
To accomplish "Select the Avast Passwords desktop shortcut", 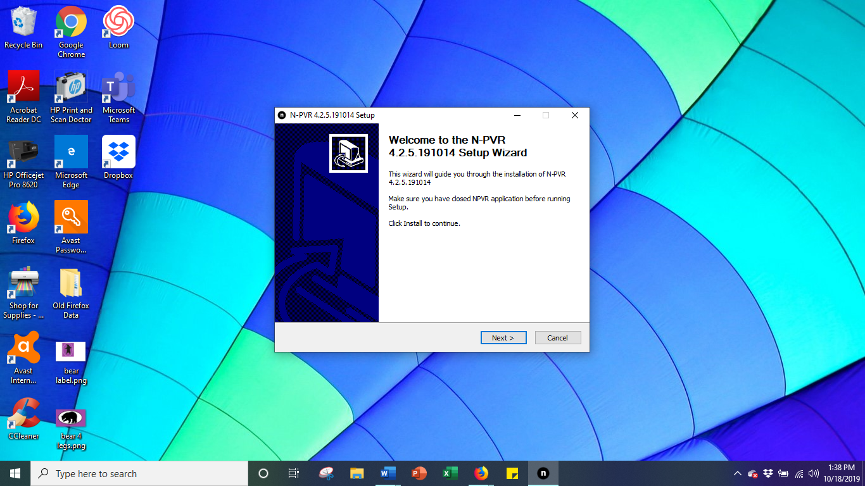I will coord(71,227).
